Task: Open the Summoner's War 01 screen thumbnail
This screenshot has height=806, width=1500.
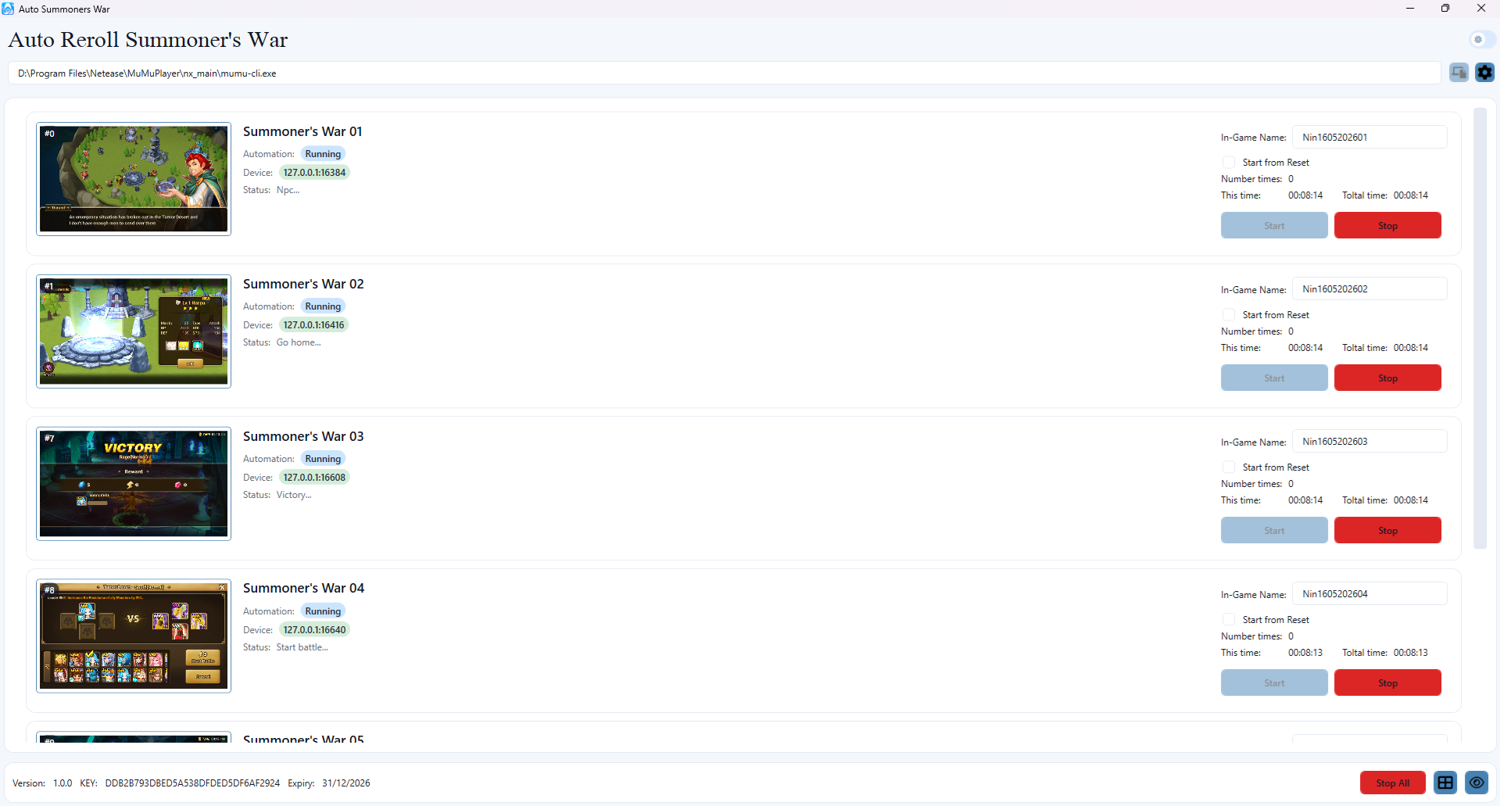Action: tap(134, 179)
